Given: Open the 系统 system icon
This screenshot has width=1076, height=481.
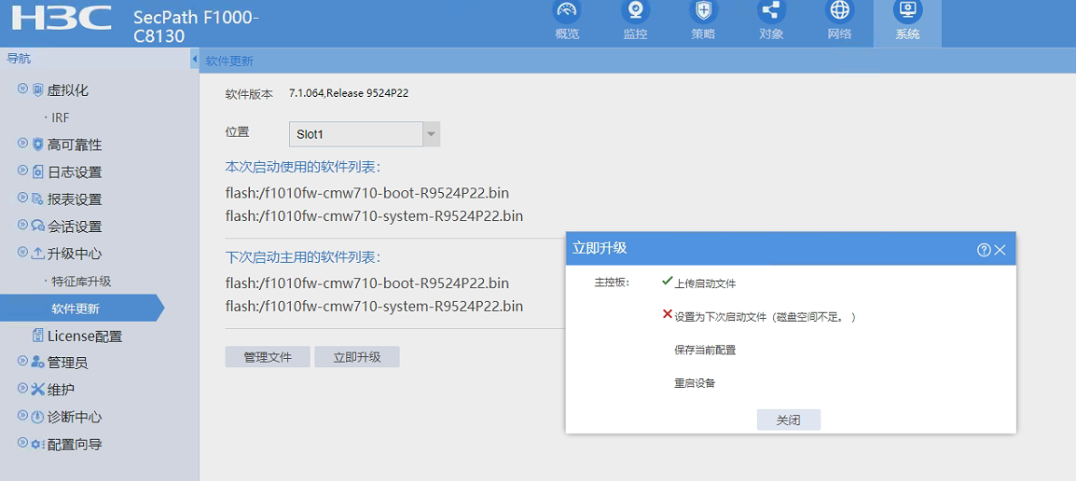Looking at the screenshot, I should click(x=907, y=11).
